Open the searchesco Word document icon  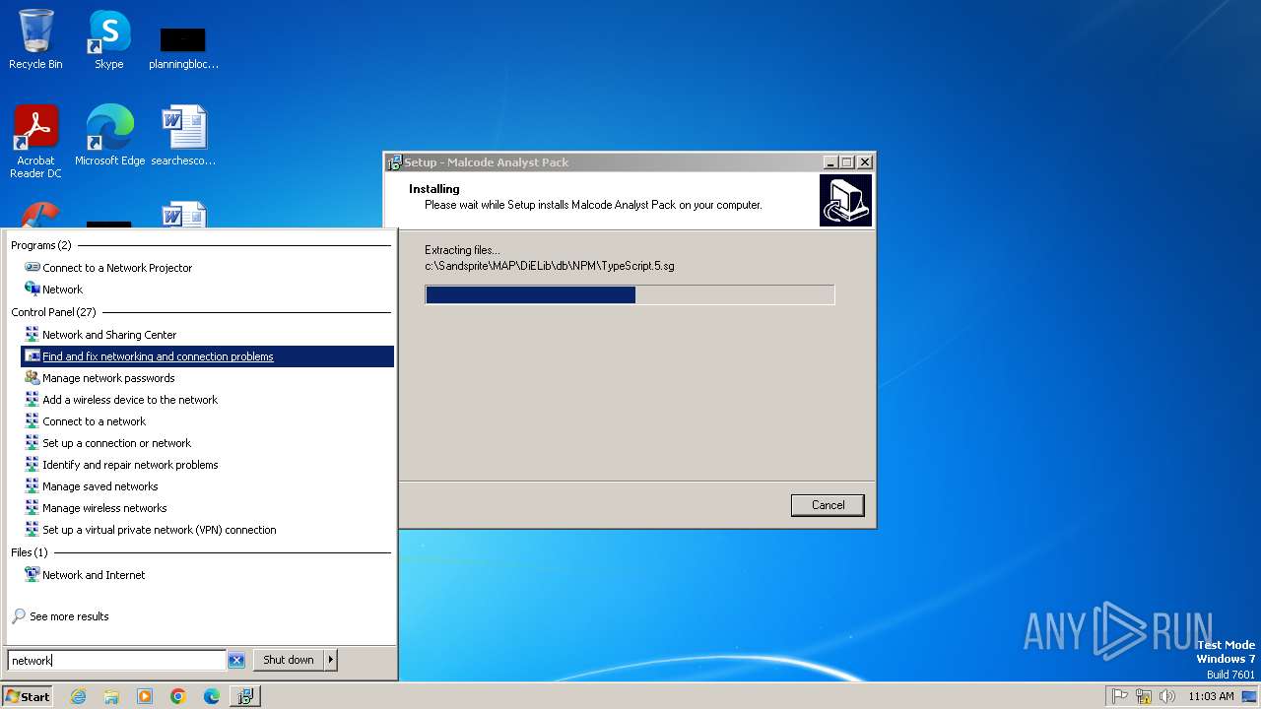tap(183, 136)
